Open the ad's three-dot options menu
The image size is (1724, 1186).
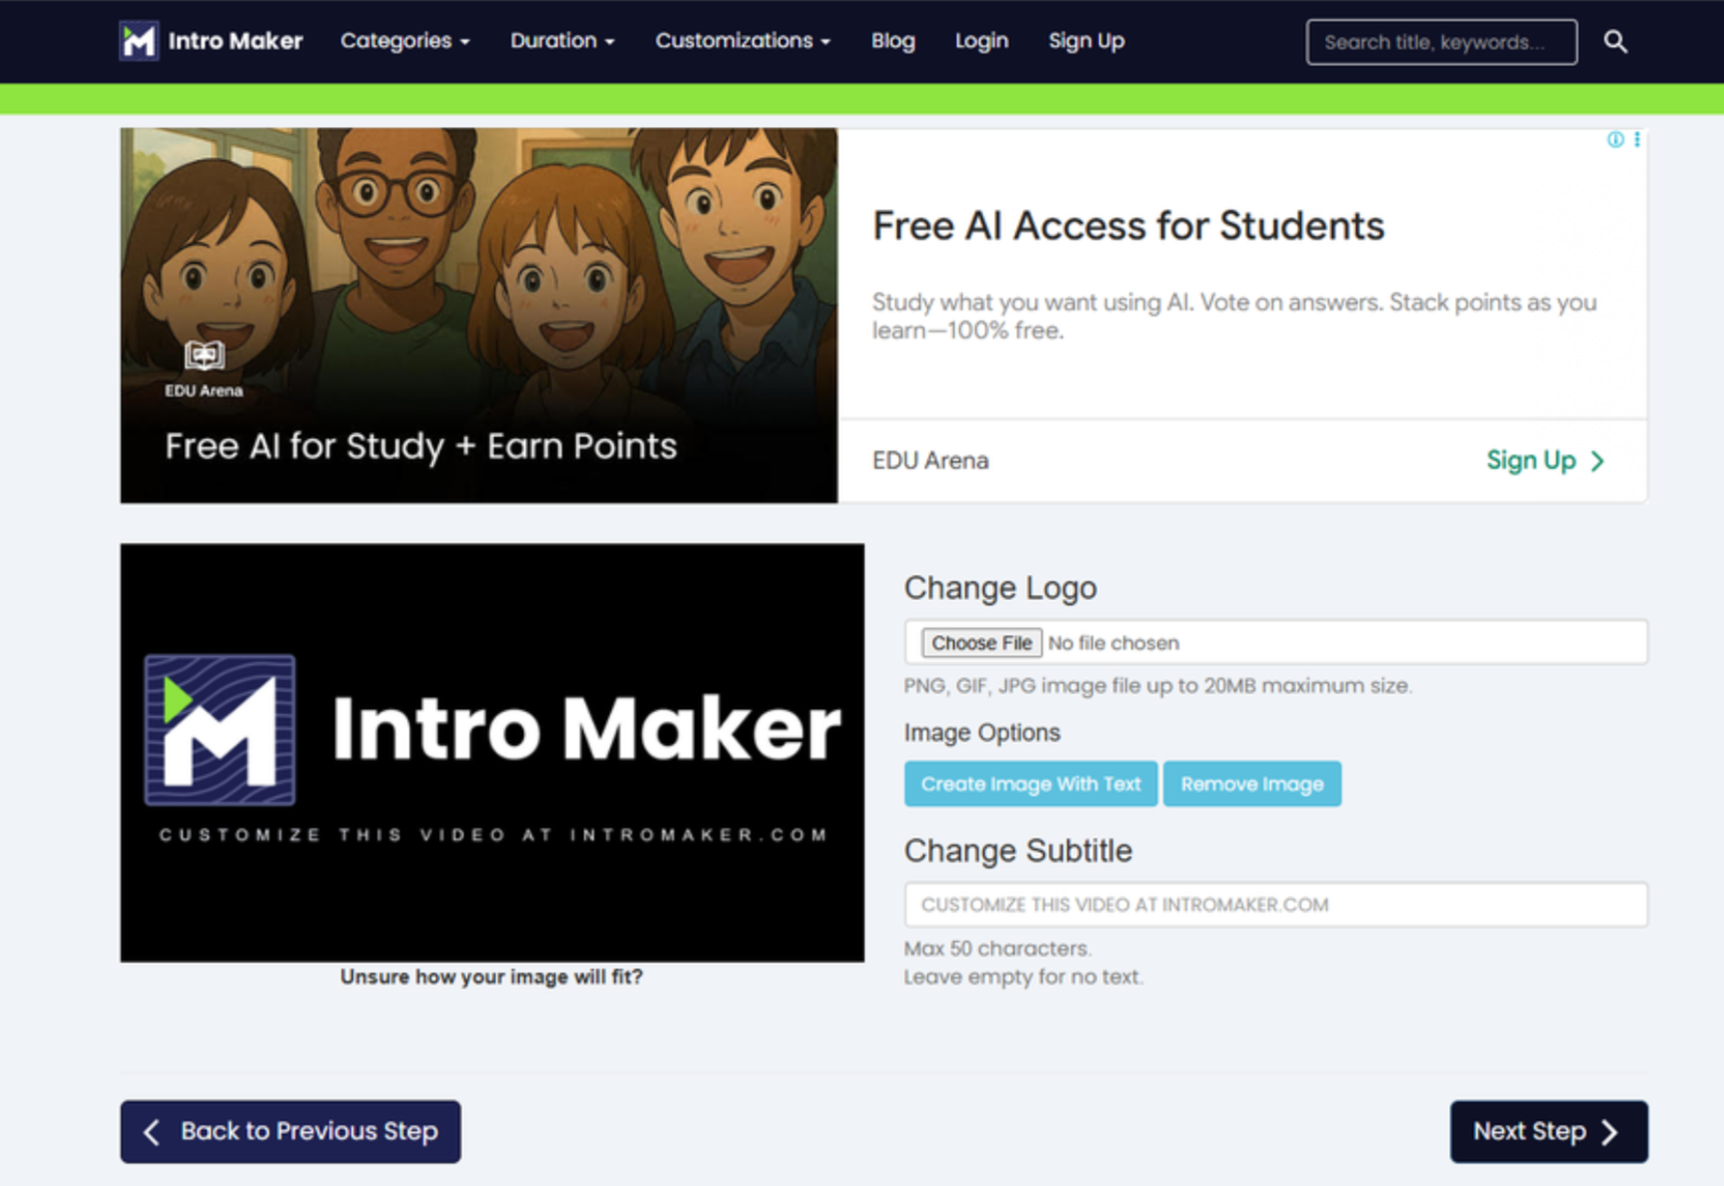click(1639, 140)
